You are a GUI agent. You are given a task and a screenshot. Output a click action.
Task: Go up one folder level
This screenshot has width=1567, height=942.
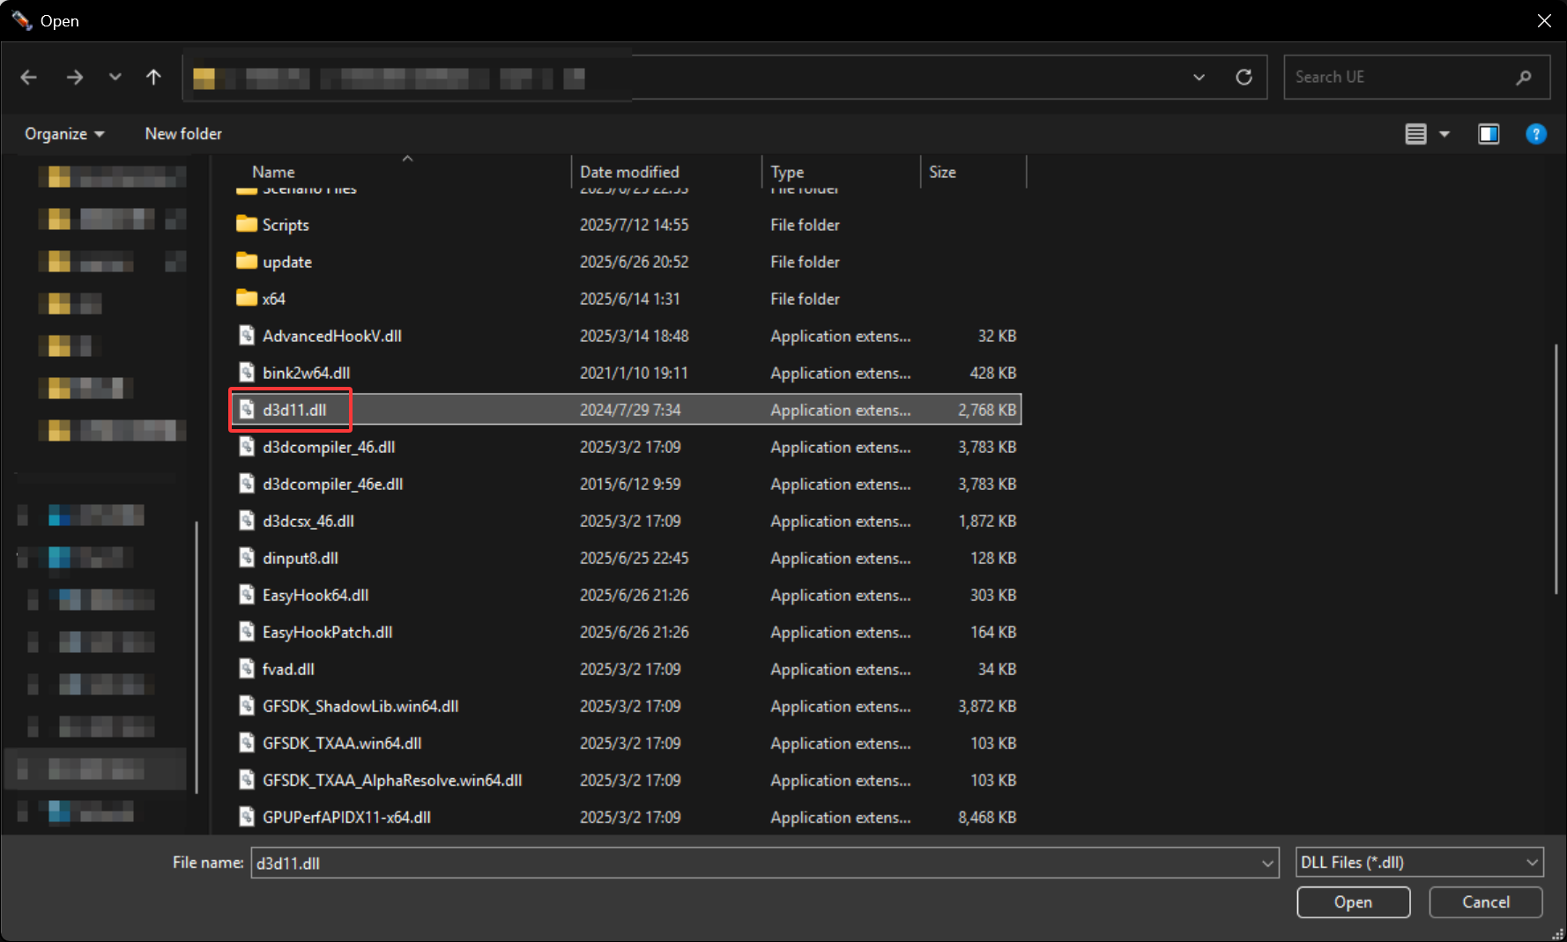tap(153, 78)
